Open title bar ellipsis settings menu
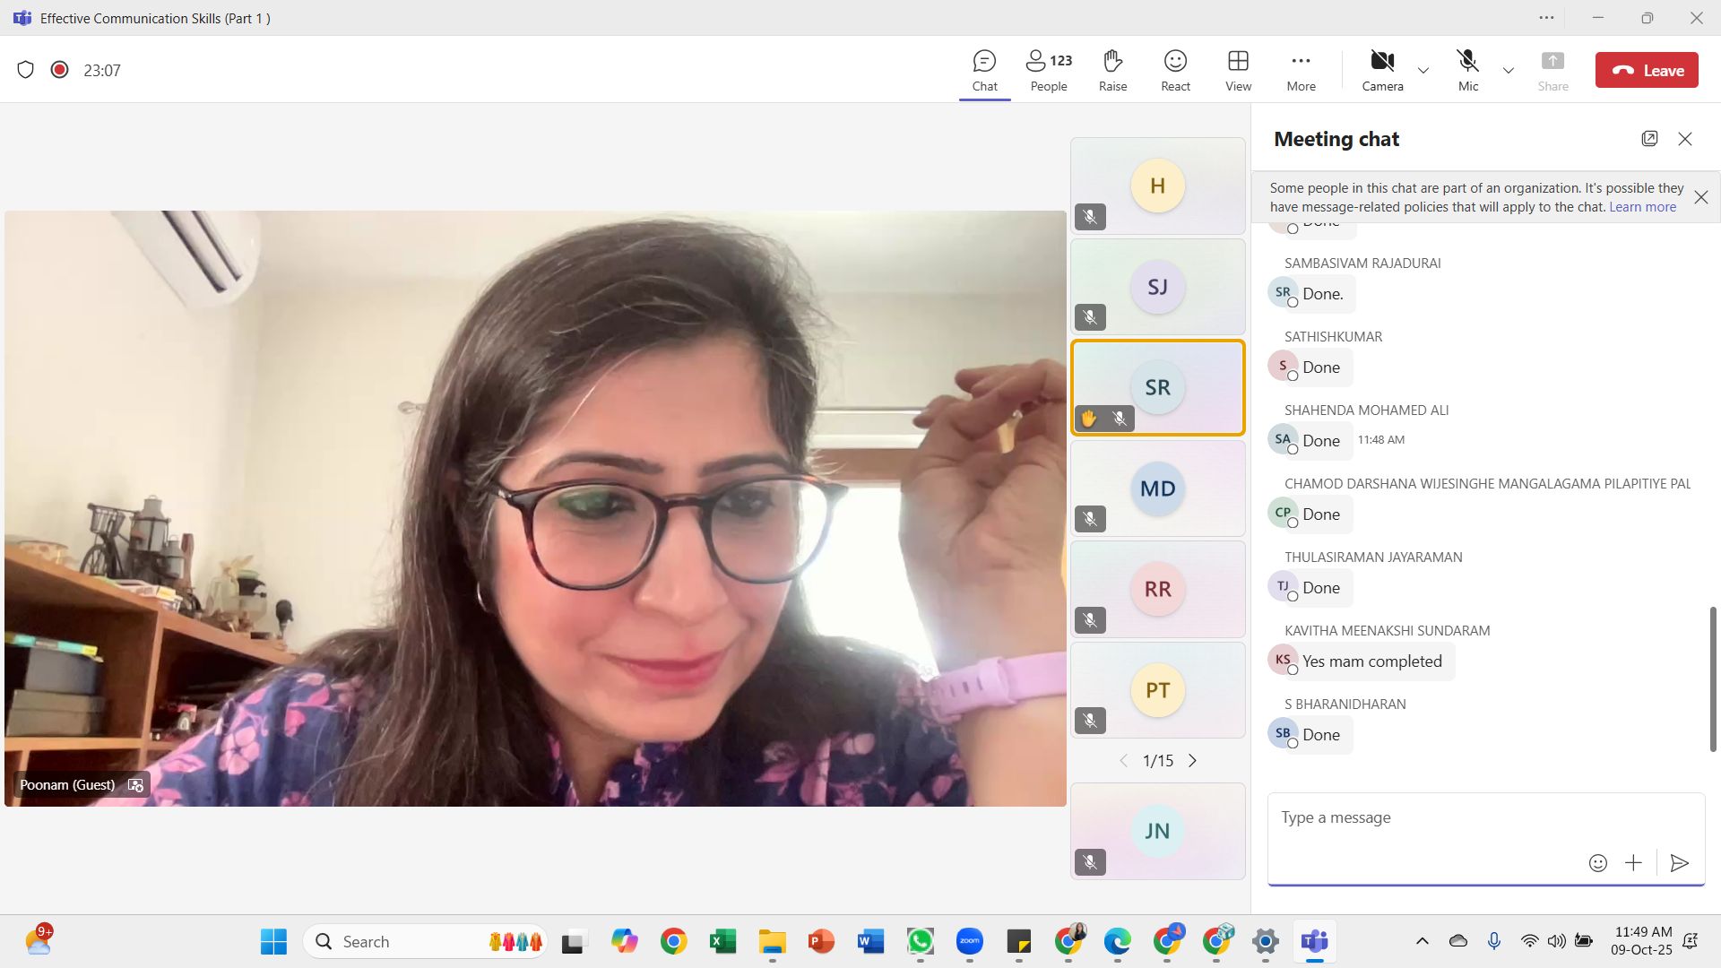 [x=1546, y=17]
